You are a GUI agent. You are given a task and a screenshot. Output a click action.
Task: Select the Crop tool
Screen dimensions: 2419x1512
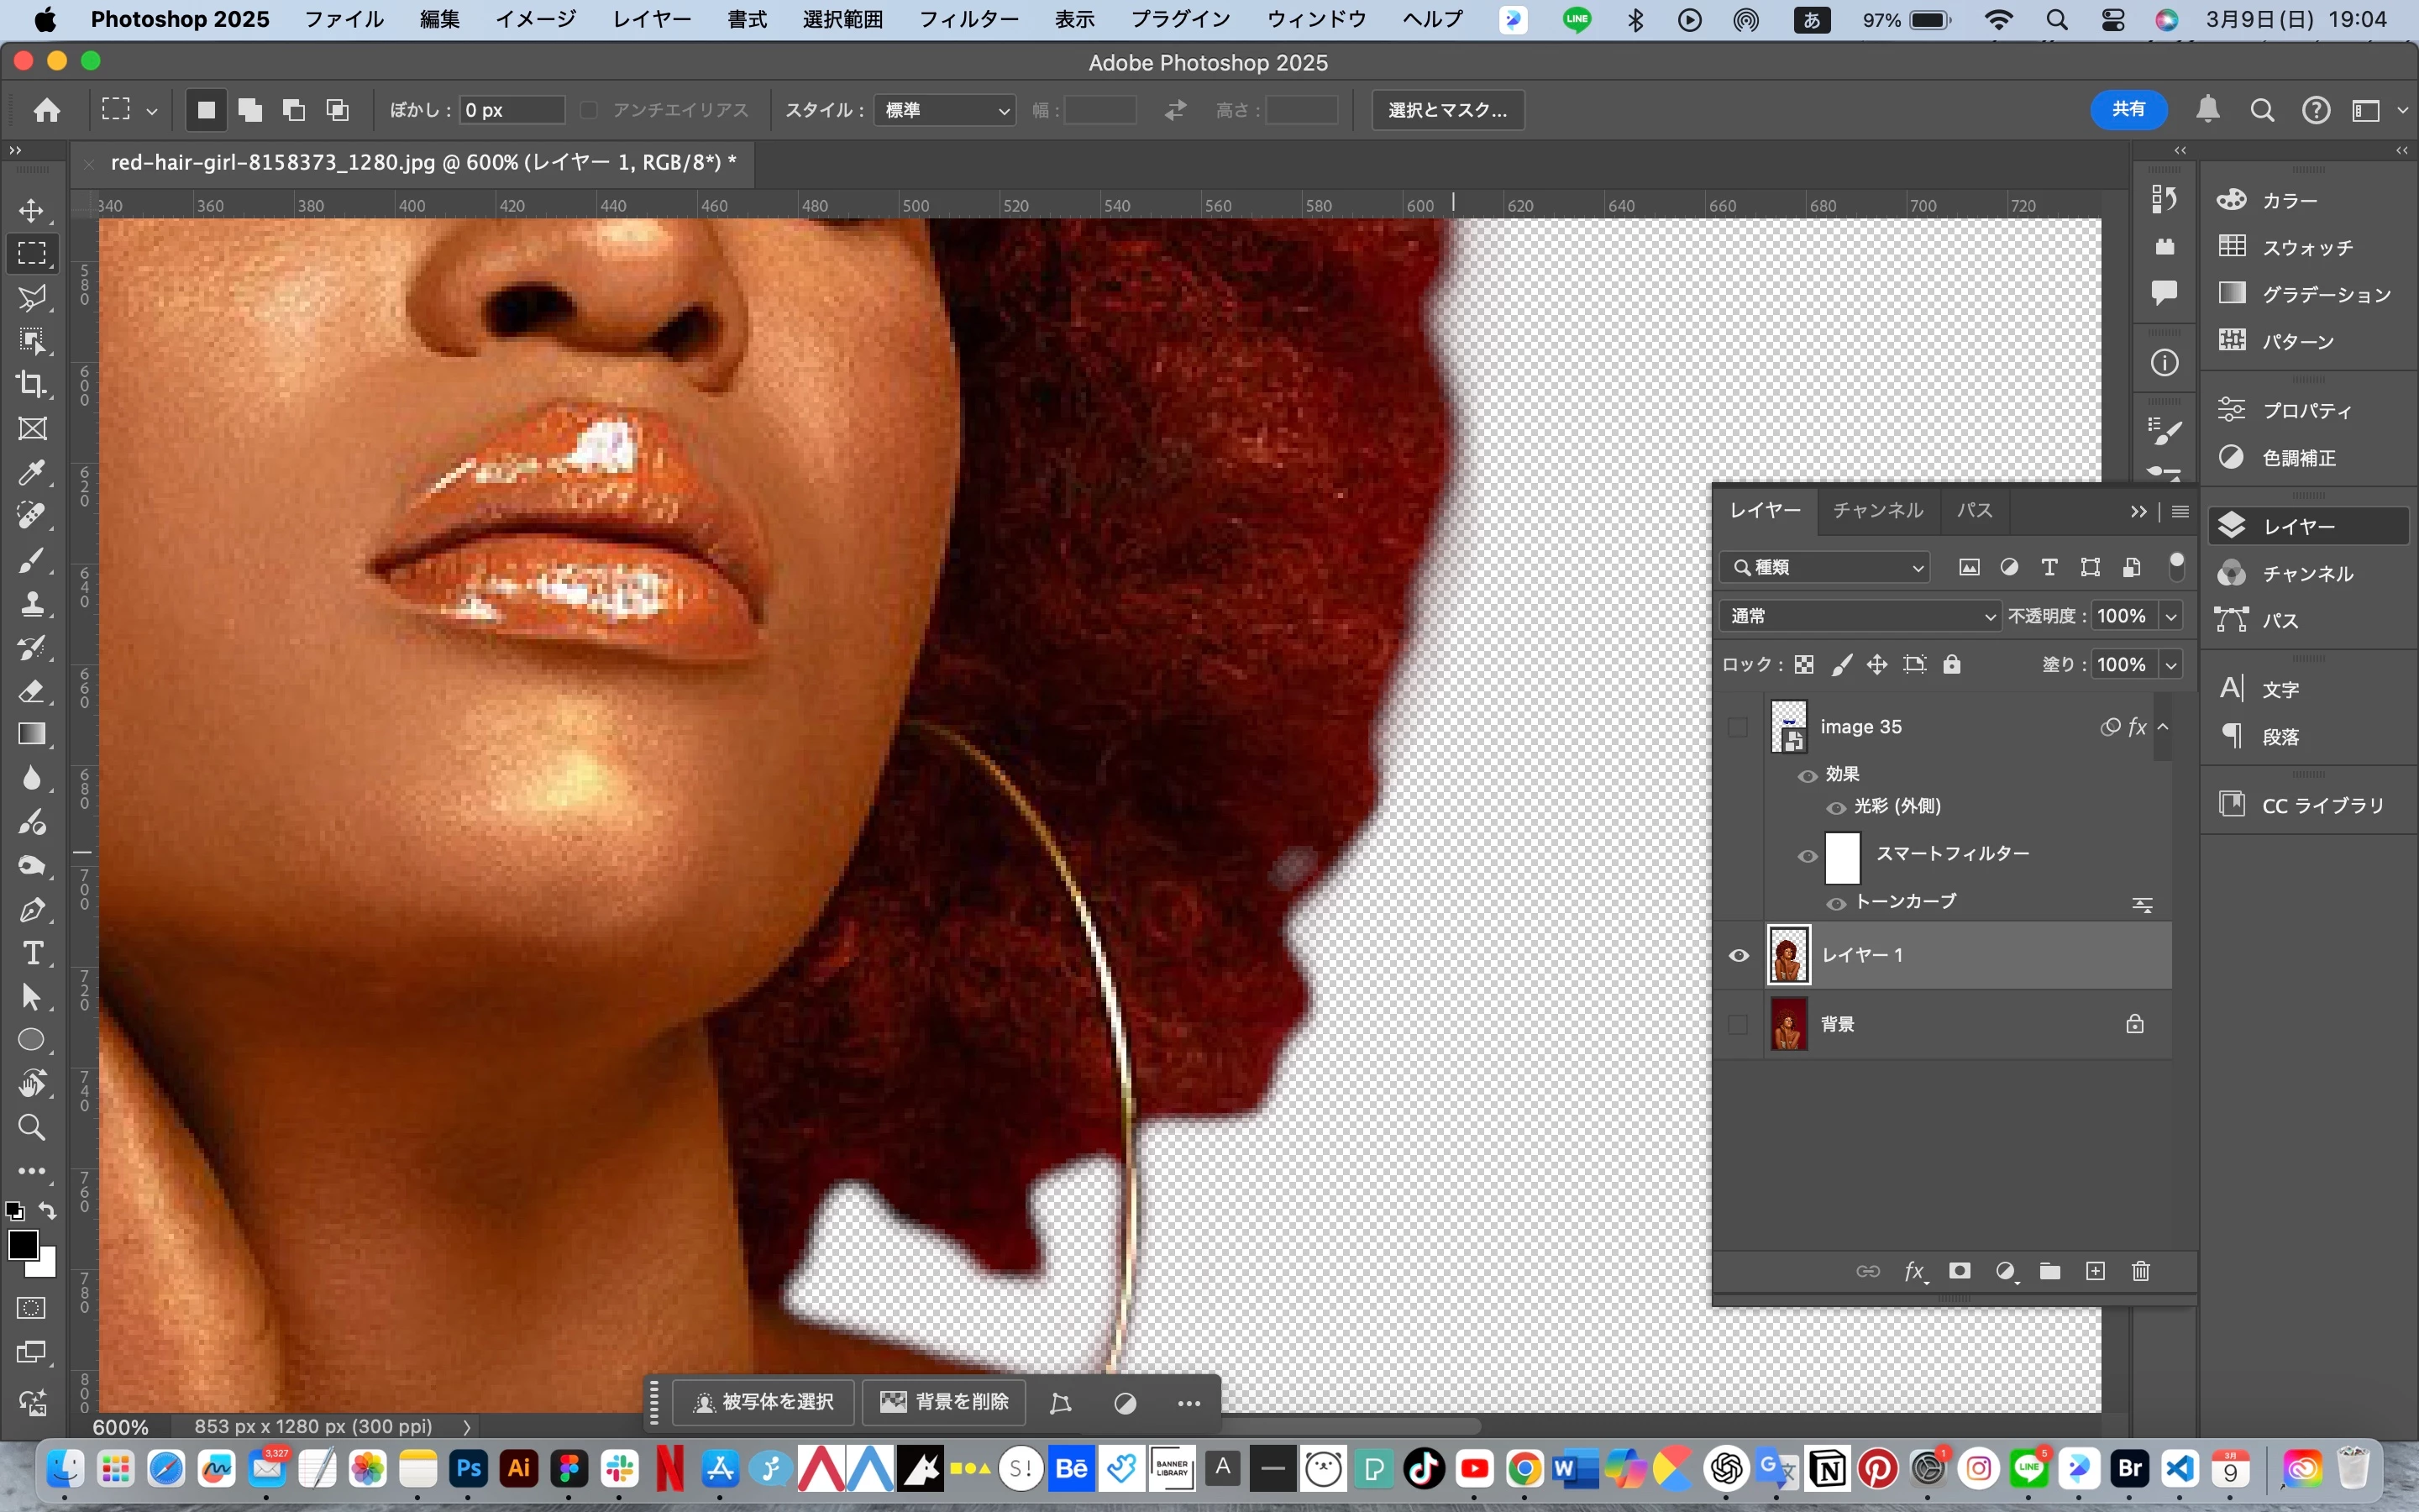32,385
